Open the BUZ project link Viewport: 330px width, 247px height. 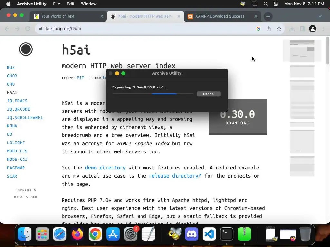(x=11, y=68)
